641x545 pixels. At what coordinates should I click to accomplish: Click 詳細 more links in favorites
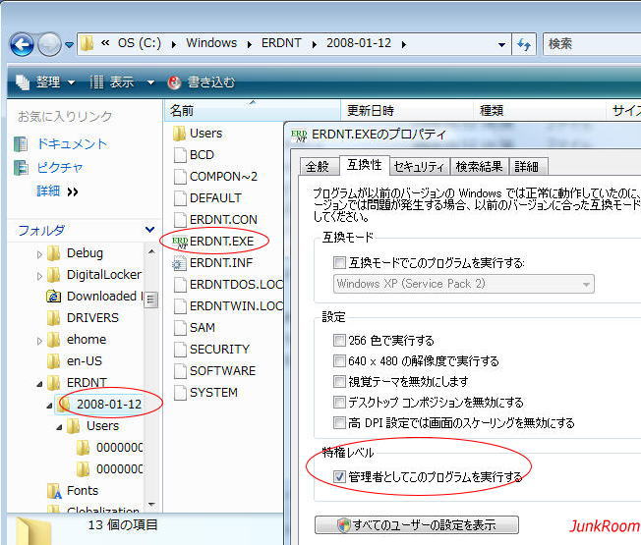(x=57, y=191)
